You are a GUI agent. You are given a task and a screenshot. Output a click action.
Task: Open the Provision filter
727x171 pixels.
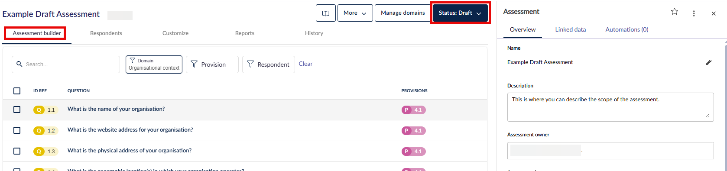[212, 65]
